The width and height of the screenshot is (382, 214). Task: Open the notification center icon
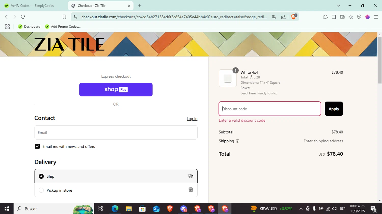tap(374, 209)
